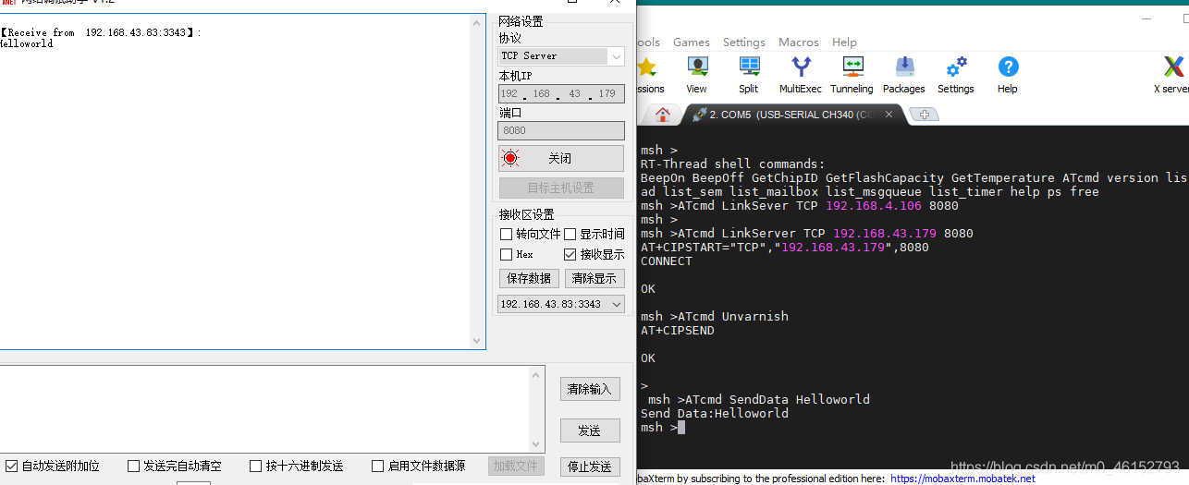The width and height of the screenshot is (1189, 485).
Task: Click the terminal cursor at last prompt
Action: (681, 428)
